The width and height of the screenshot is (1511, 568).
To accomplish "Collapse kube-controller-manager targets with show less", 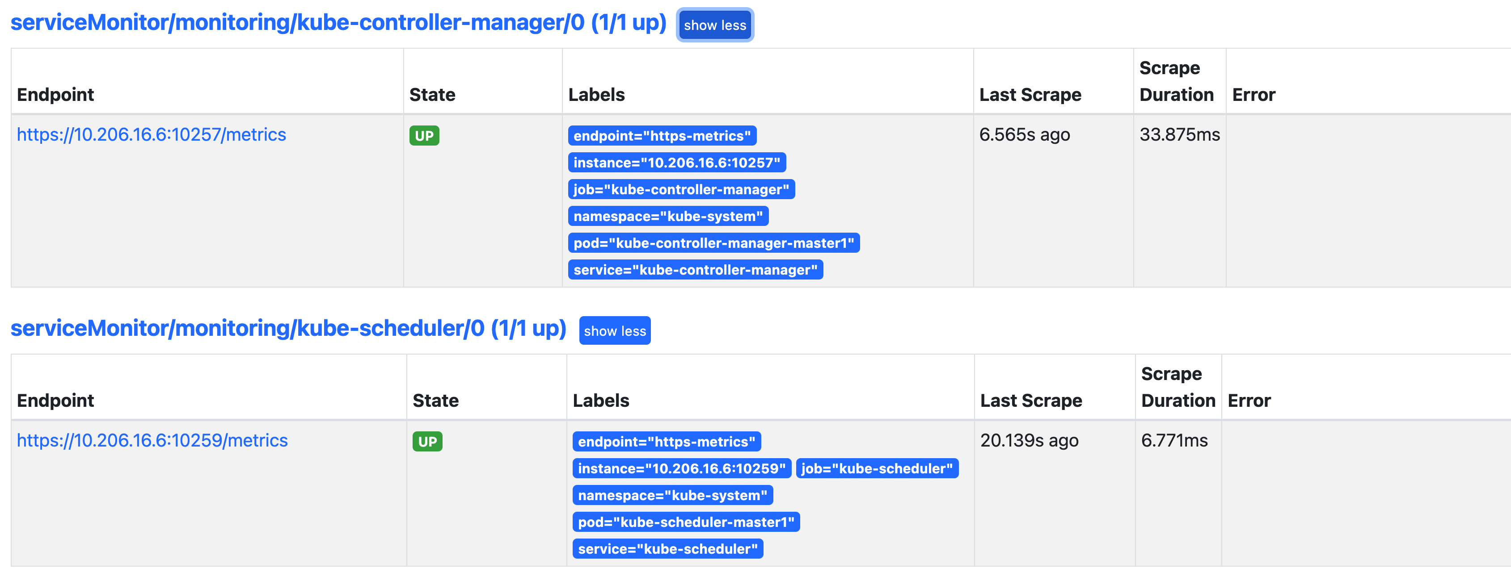I will pos(714,25).
